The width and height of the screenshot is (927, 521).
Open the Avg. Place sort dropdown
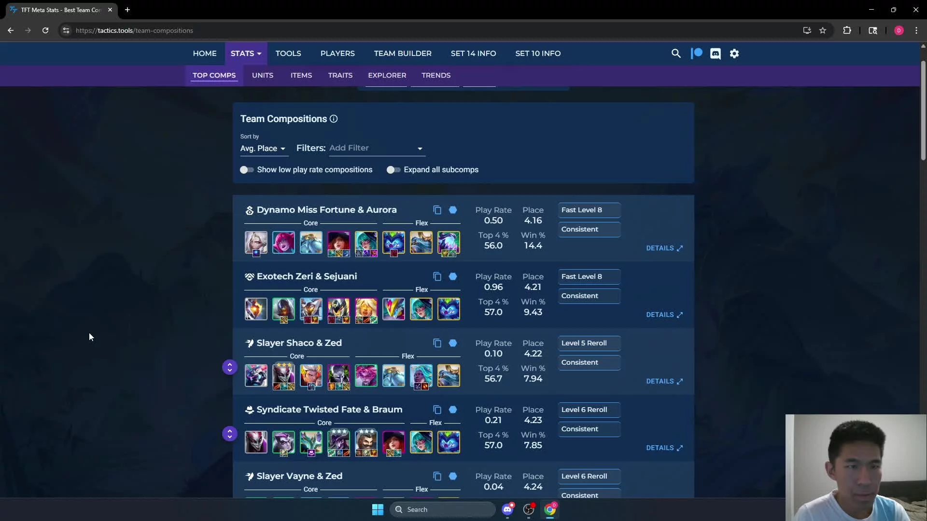pos(264,149)
